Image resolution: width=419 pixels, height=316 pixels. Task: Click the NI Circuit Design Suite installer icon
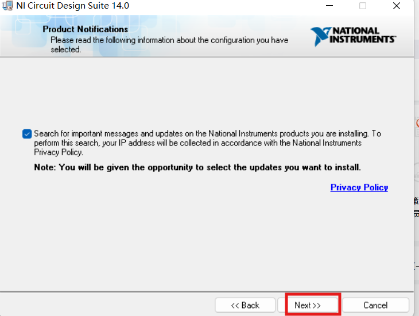(7, 6)
